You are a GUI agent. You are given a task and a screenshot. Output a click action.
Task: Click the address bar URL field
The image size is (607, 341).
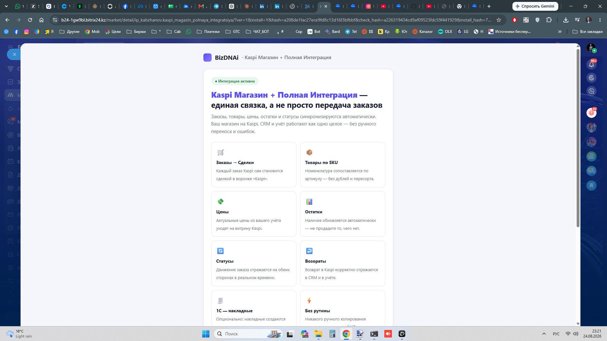pos(276,20)
